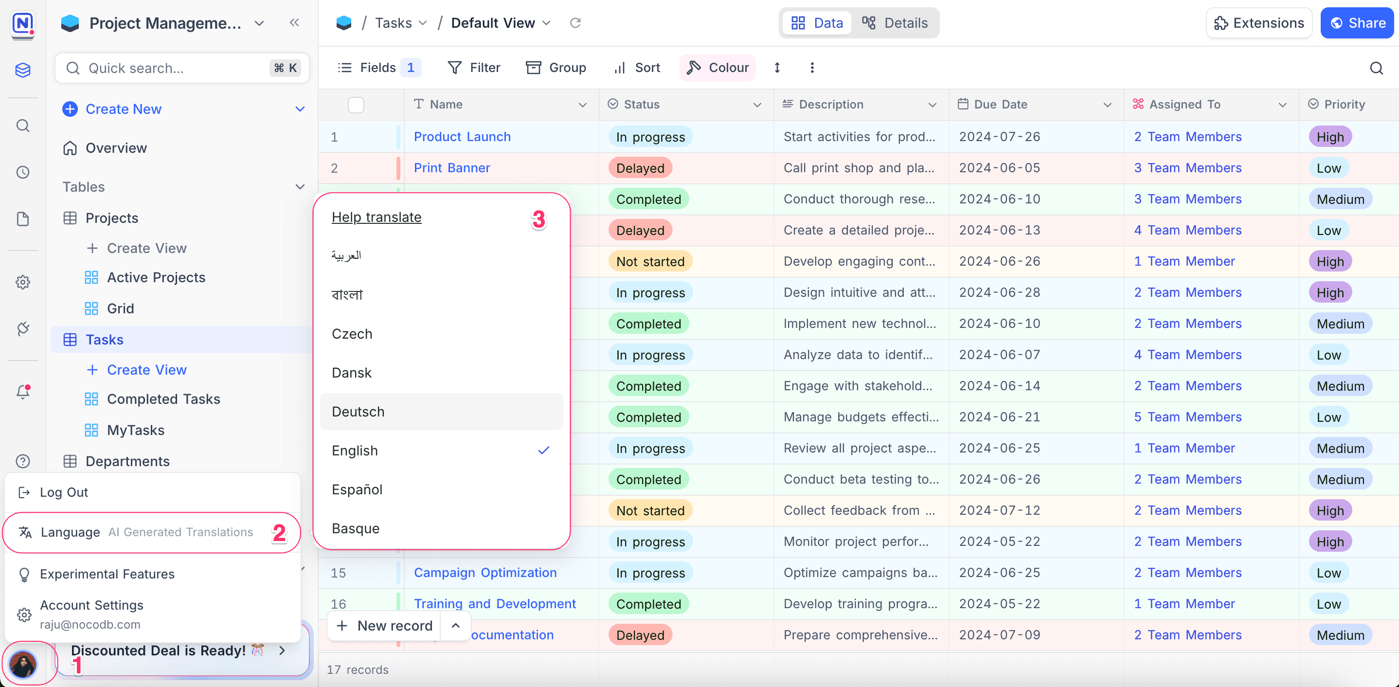Click the Help translate link
1399x687 pixels.
point(377,217)
